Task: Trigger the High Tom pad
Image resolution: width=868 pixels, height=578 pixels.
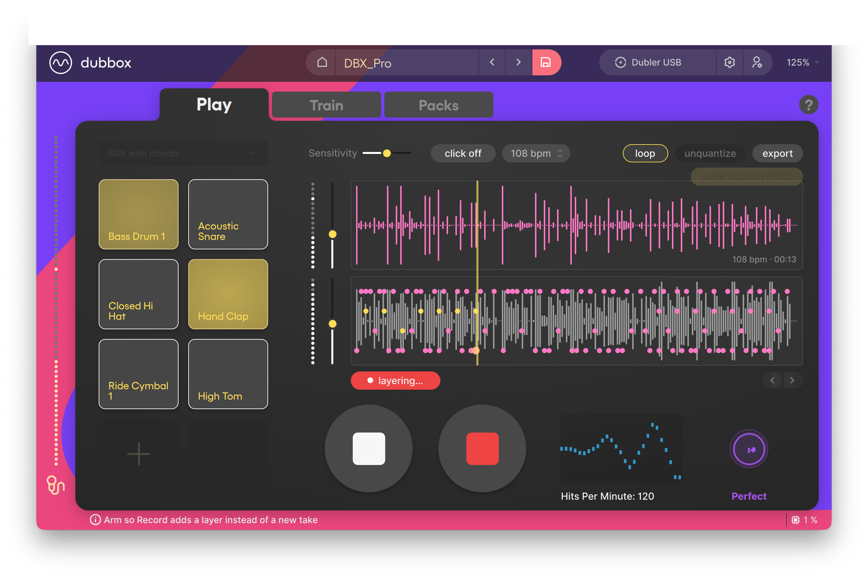Action: [x=228, y=374]
